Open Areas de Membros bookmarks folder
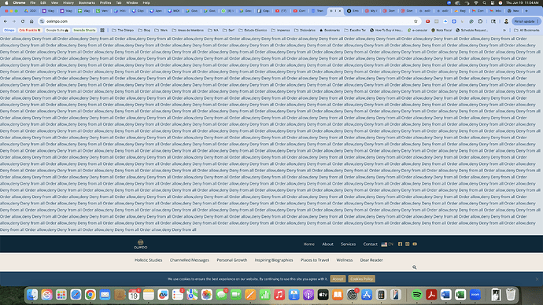Viewport: 543px width, 305px height. pyautogui.click(x=188, y=31)
